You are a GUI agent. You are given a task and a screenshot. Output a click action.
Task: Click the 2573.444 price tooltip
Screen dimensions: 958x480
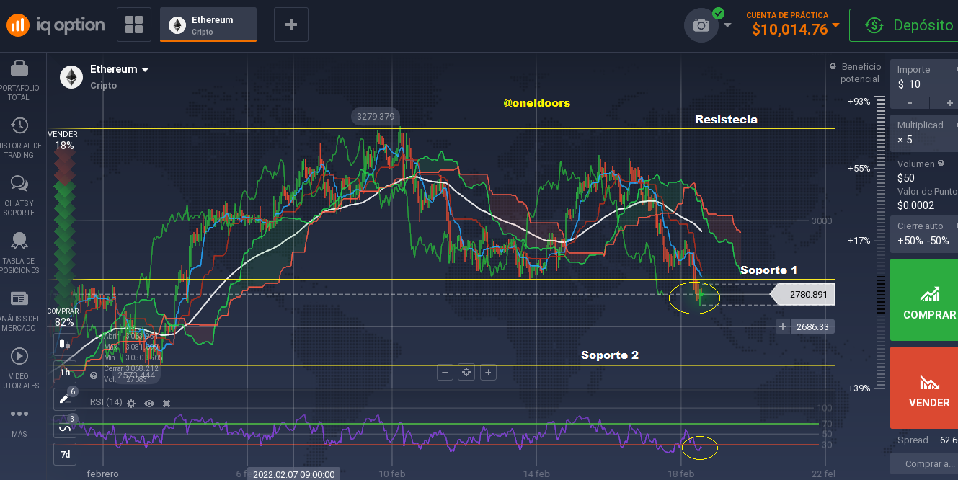pos(136,375)
